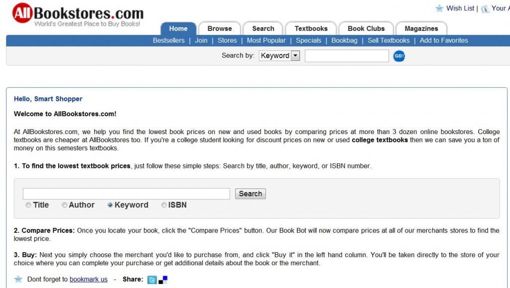510x288 pixels.
Task: Click the Wish List star icon
Action: point(439,8)
